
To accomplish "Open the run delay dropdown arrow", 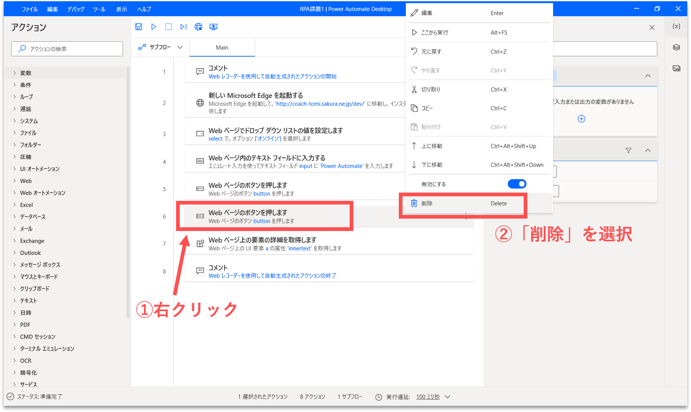I will (x=448, y=397).
